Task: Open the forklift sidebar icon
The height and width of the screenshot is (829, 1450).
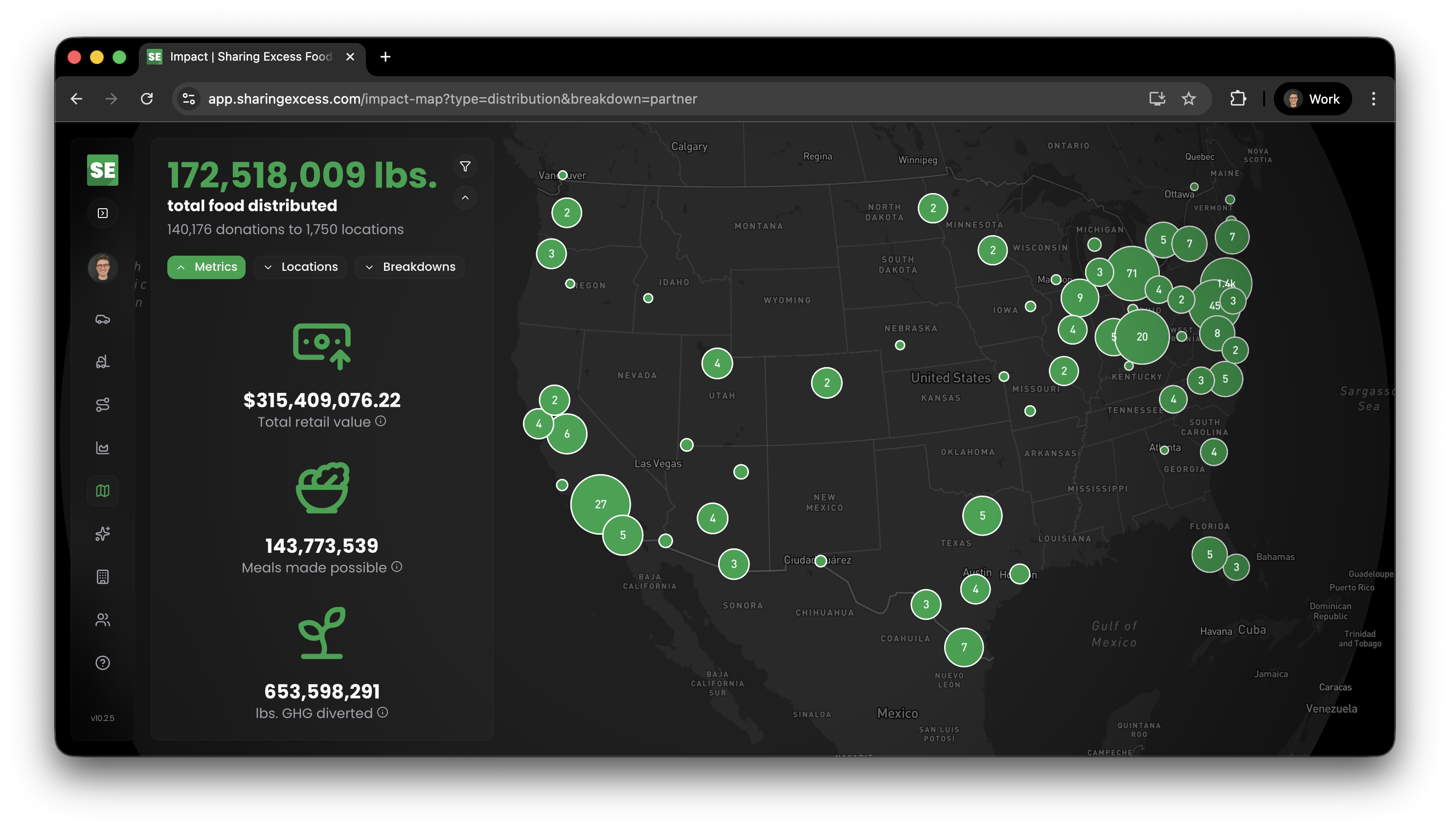Action: pyautogui.click(x=103, y=362)
